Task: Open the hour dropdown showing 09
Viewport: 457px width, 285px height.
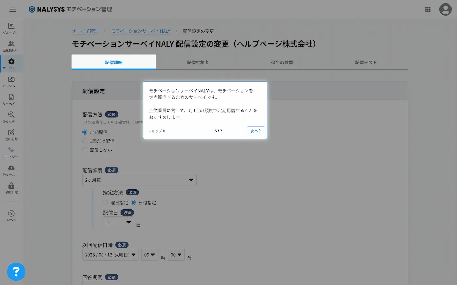Action: 150,255
